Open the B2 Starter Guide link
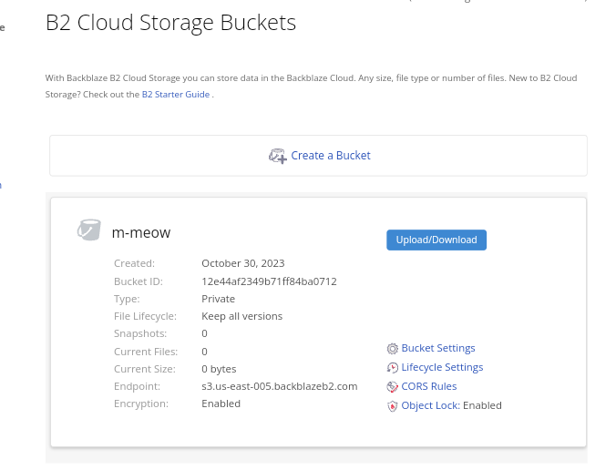This screenshot has height=470, width=616. [176, 94]
